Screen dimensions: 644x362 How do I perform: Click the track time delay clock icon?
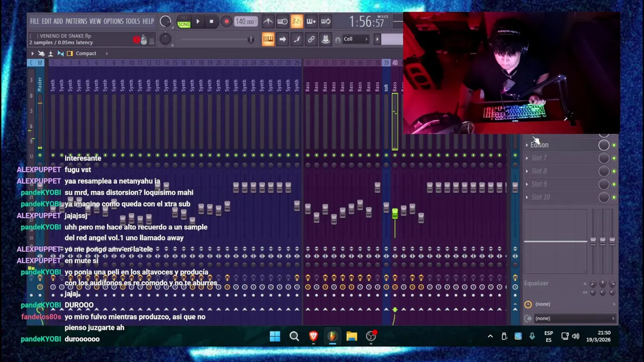tap(528, 304)
